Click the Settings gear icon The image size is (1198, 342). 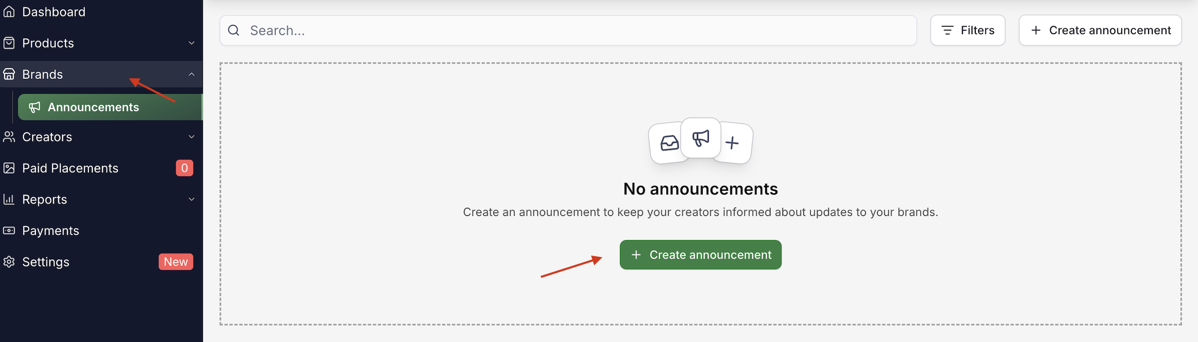pyautogui.click(x=9, y=262)
